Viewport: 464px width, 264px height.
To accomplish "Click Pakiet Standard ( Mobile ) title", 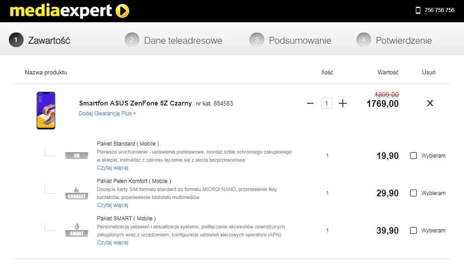I will [128, 144].
